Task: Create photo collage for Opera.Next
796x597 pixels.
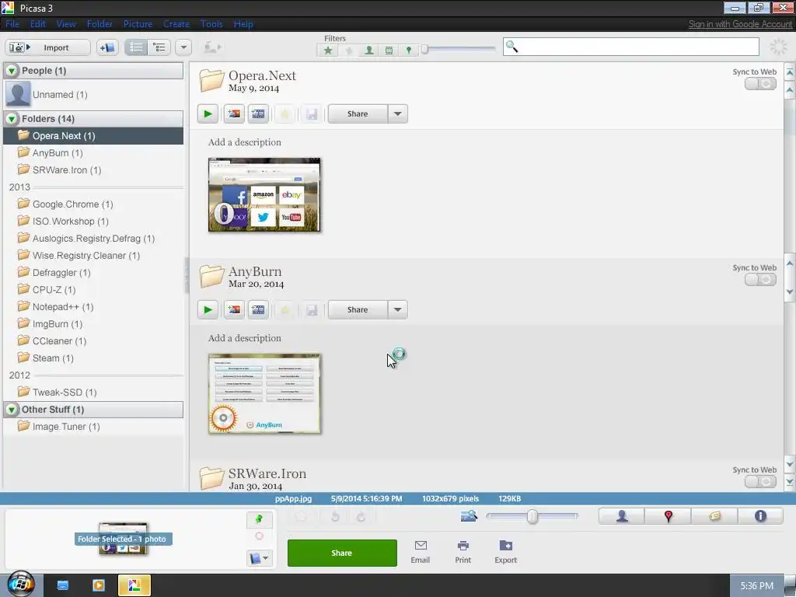Action: coord(234,113)
